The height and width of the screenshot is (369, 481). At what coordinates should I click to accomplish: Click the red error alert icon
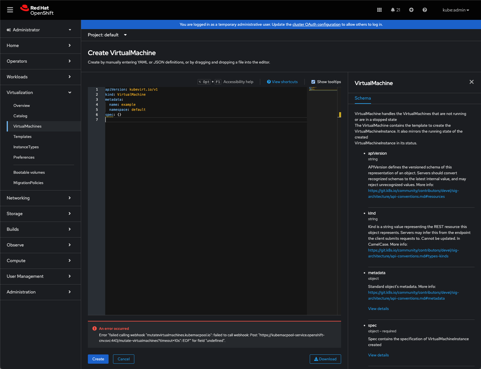[x=95, y=328]
